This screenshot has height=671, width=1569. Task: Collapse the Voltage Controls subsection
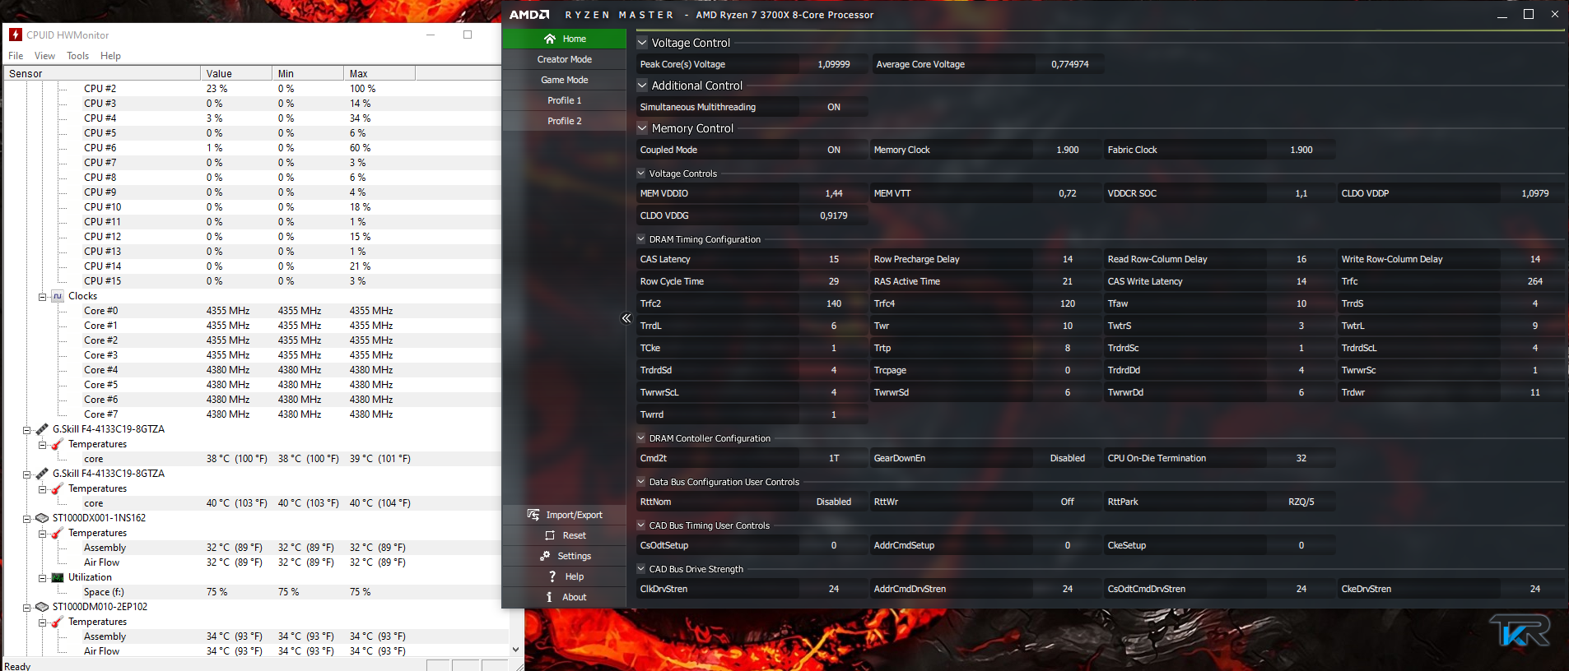641,174
